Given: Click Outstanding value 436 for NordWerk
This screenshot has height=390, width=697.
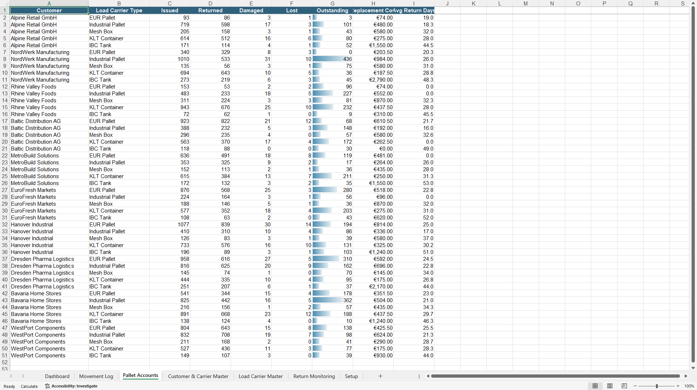Looking at the screenshot, I should pyautogui.click(x=332, y=59).
